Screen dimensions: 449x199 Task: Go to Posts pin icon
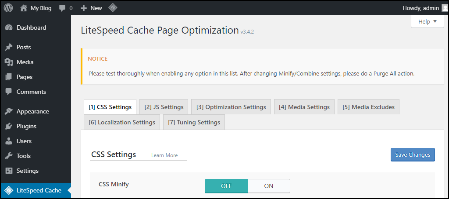coord(9,47)
